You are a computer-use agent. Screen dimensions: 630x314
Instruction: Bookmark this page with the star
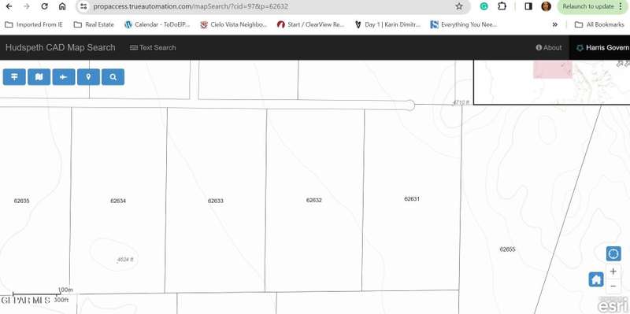[459, 6]
